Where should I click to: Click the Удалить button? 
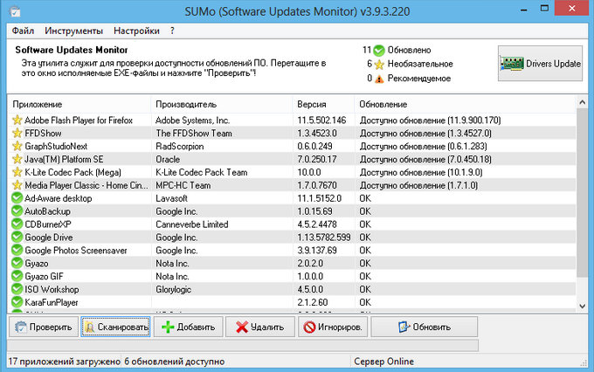(260, 327)
